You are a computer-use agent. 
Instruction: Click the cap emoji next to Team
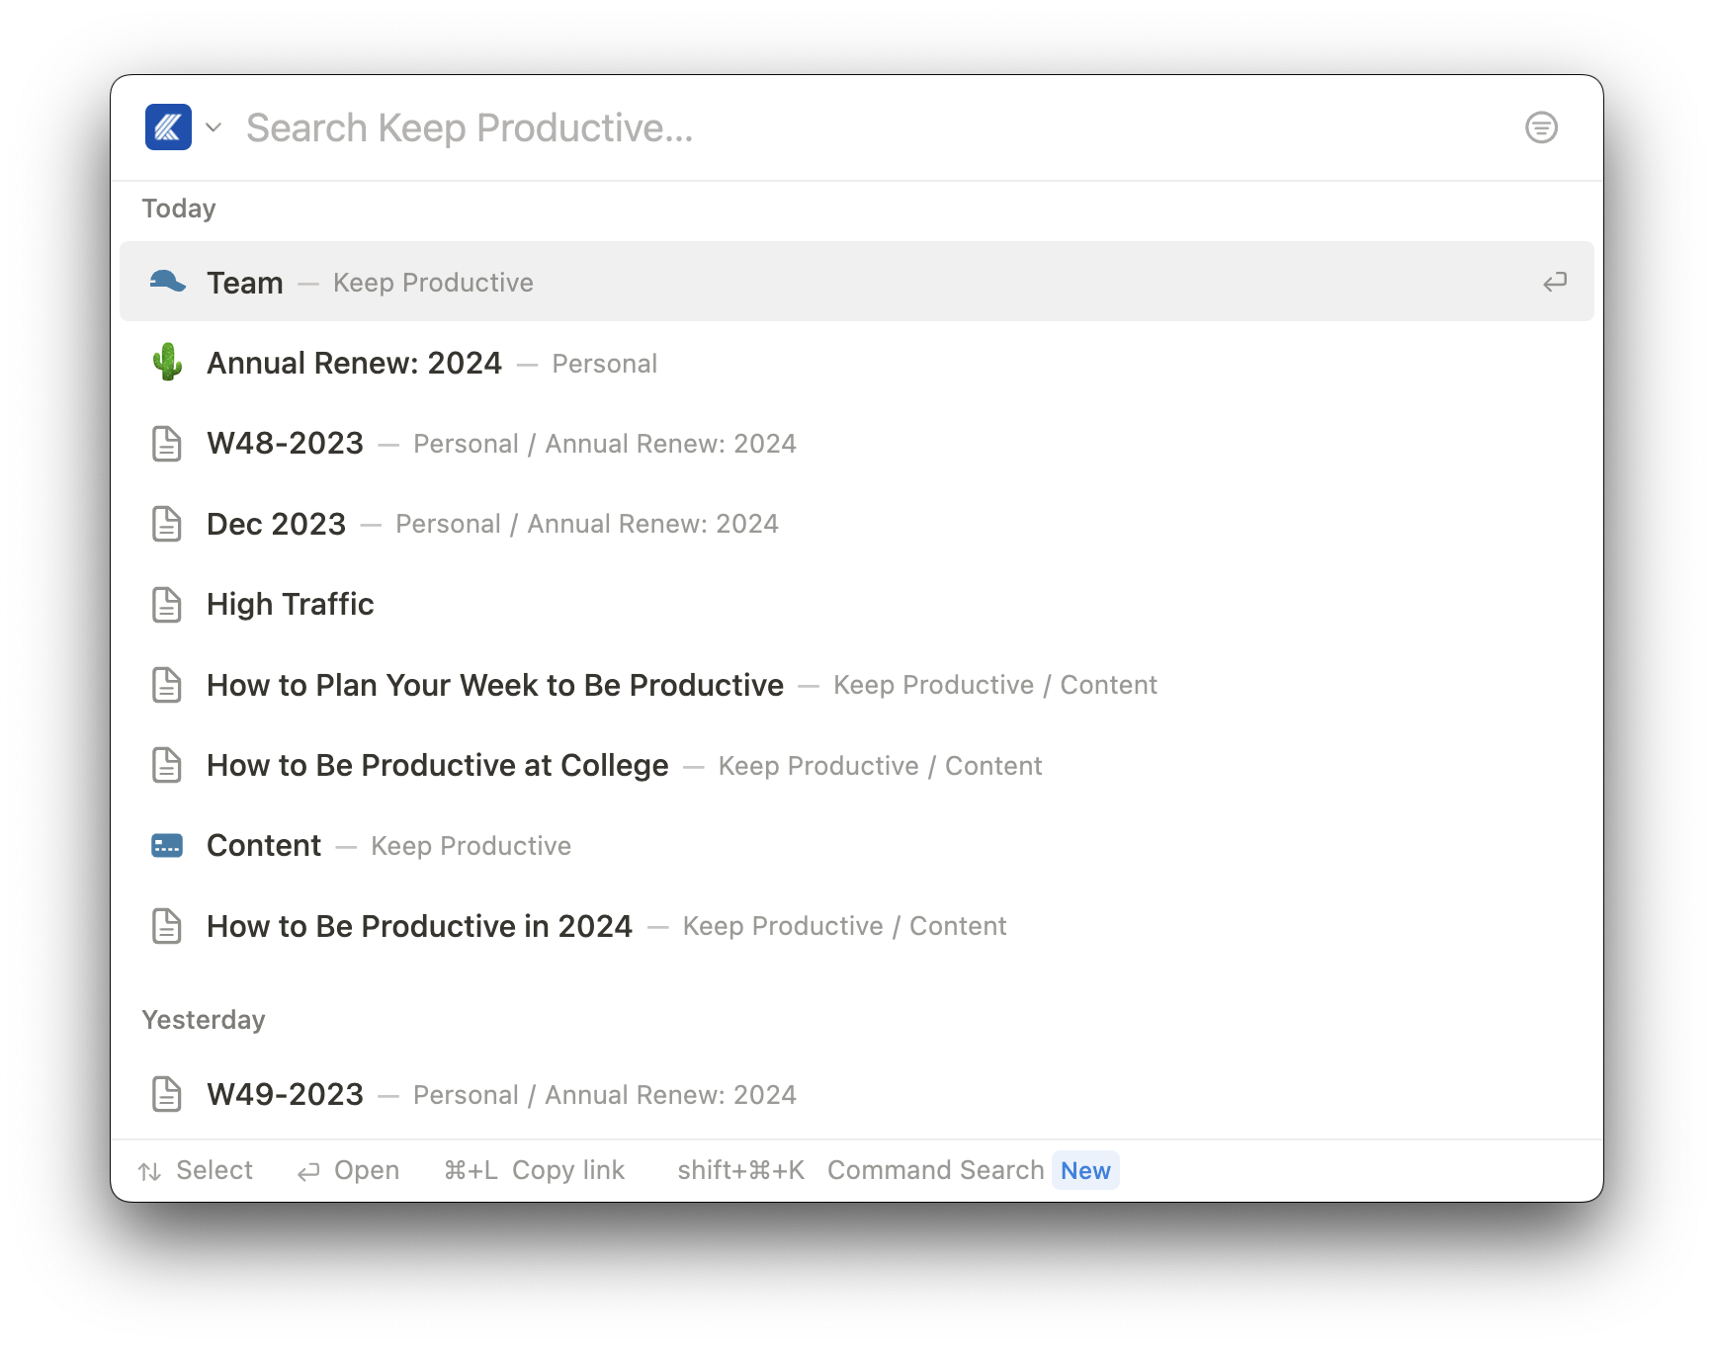(167, 282)
